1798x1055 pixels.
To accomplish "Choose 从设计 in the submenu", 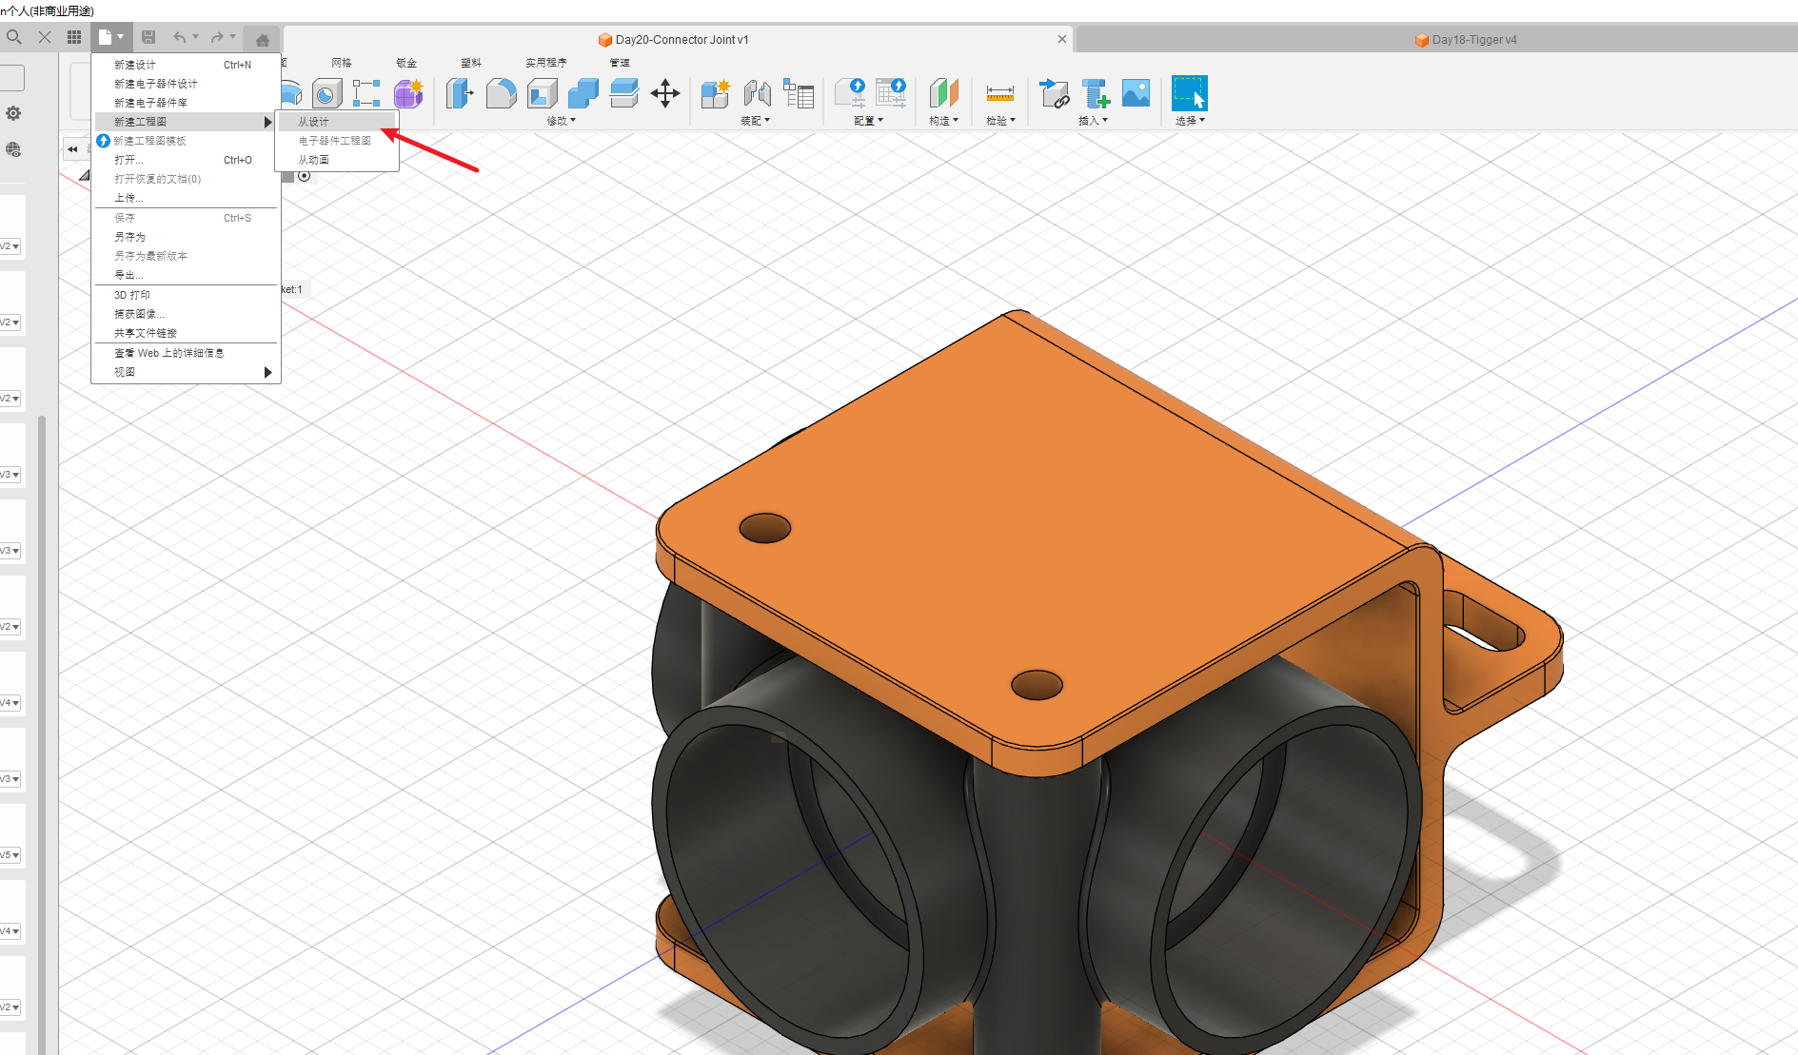I will pos(314,122).
